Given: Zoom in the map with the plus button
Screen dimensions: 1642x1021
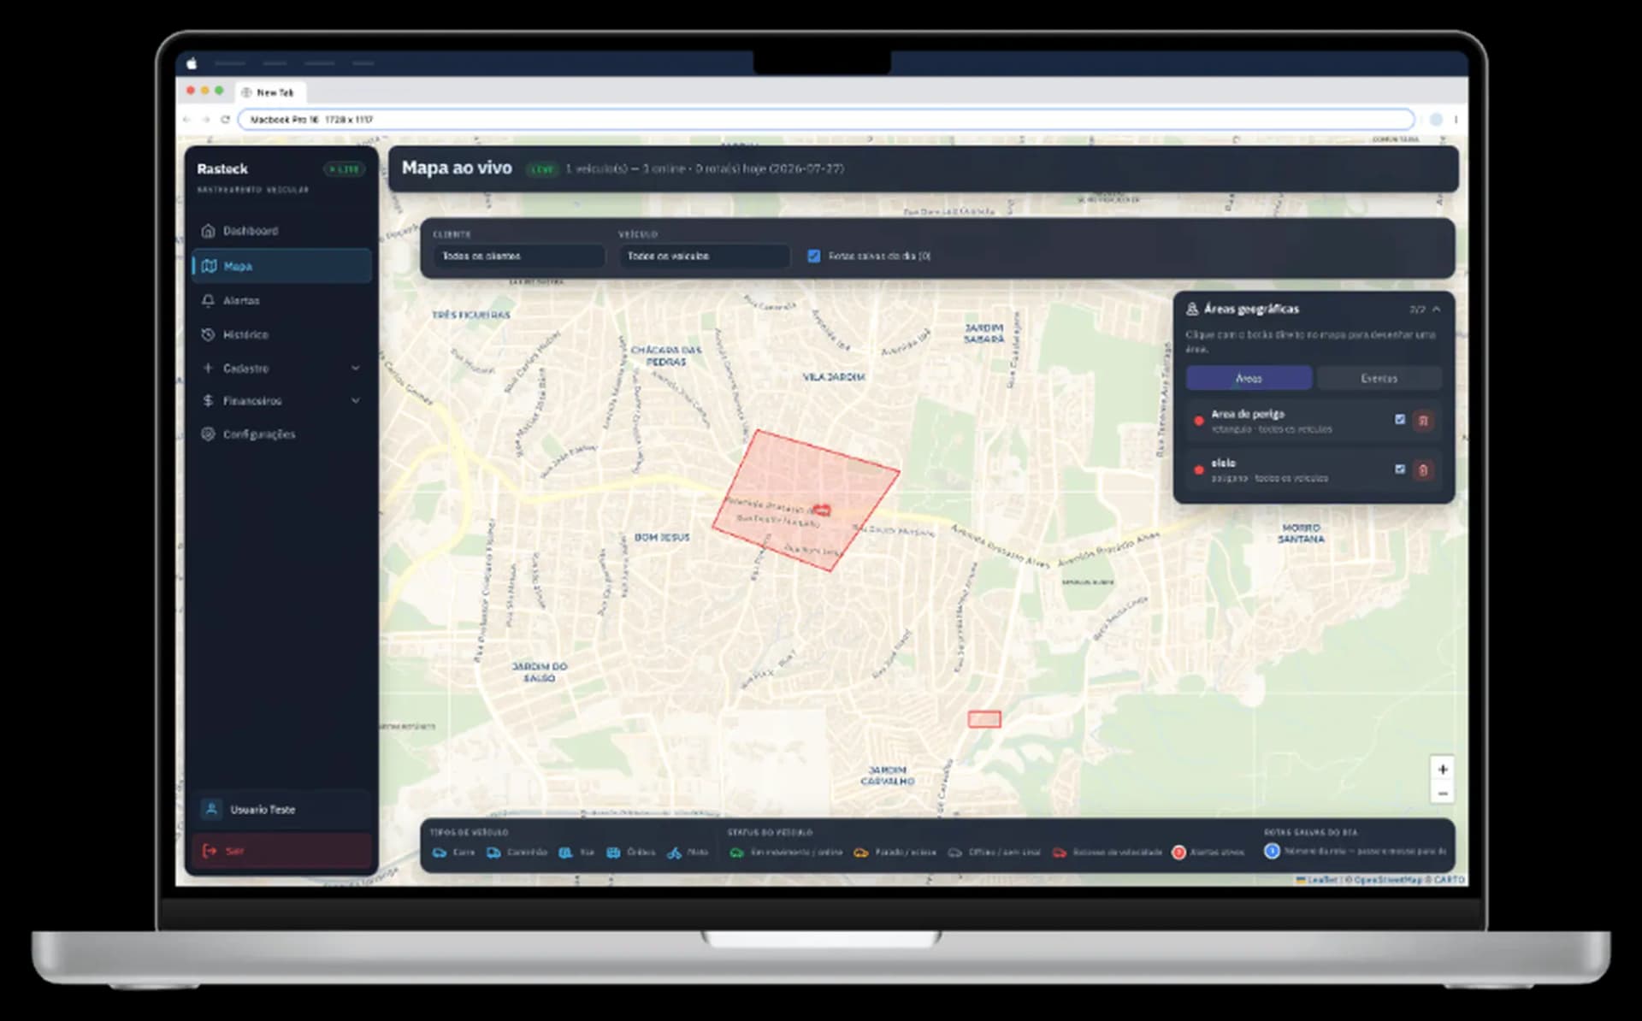Looking at the screenshot, I should click(x=1443, y=769).
